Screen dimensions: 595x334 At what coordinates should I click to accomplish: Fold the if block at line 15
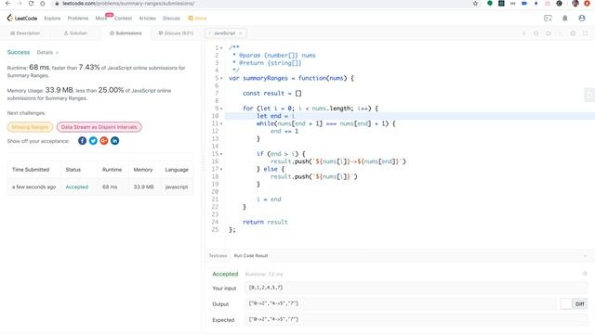click(221, 154)
